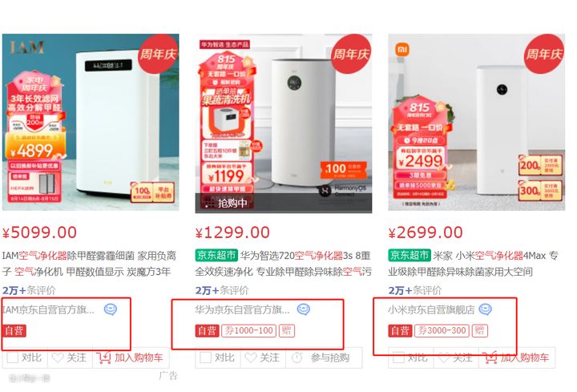577x392 pixels.
Task: Open 米家 小米空气净化器4Max title link
Action: tap(474, 264)
